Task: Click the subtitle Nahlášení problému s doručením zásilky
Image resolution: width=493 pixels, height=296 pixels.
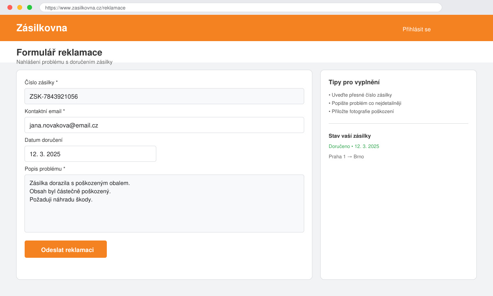Action: [x=65, y=62]
